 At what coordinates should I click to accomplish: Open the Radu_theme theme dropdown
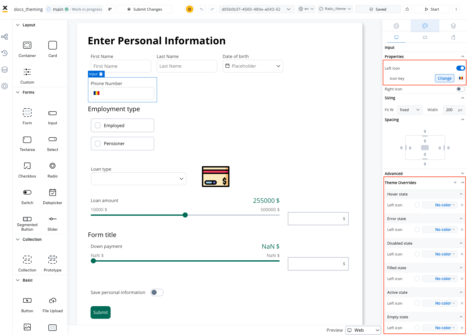[x=335, y=9]
